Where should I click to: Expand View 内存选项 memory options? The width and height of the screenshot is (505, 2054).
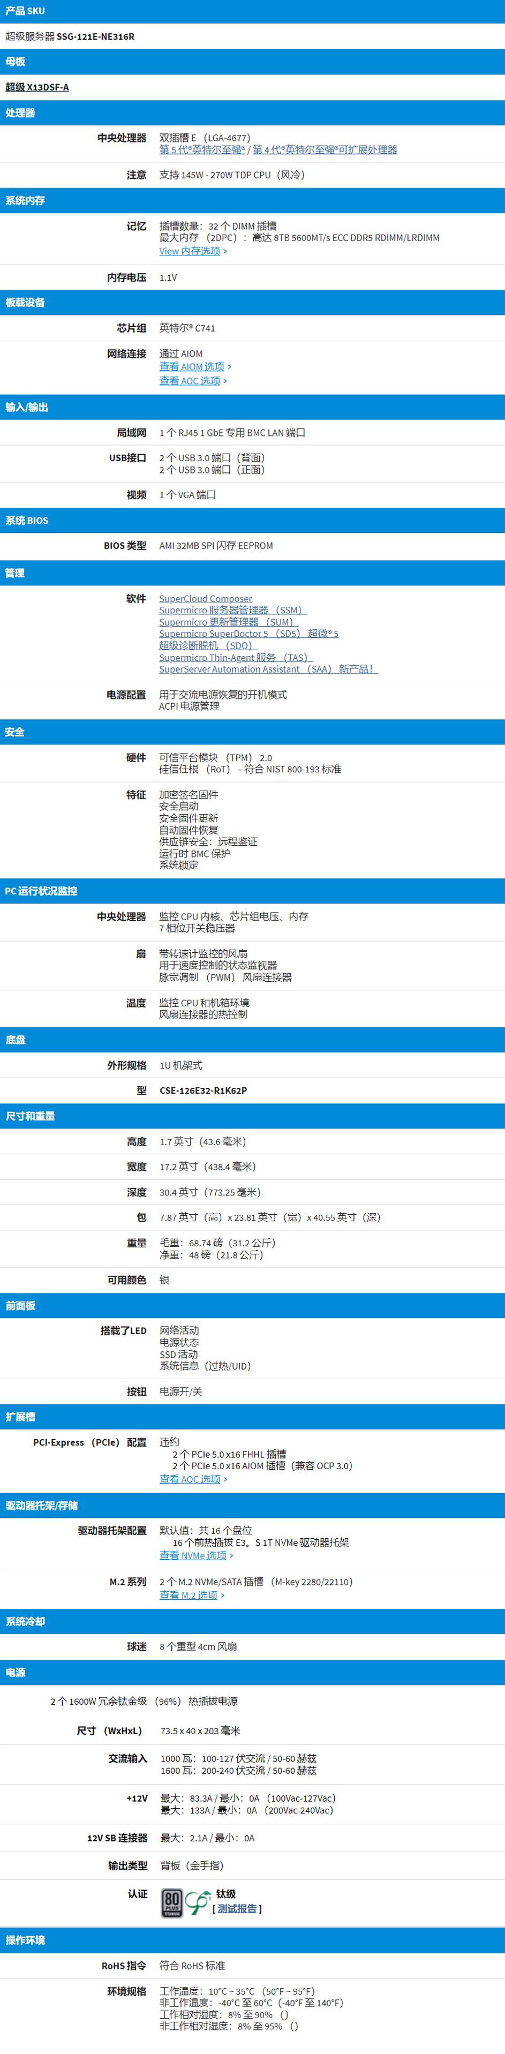(193, 251)
